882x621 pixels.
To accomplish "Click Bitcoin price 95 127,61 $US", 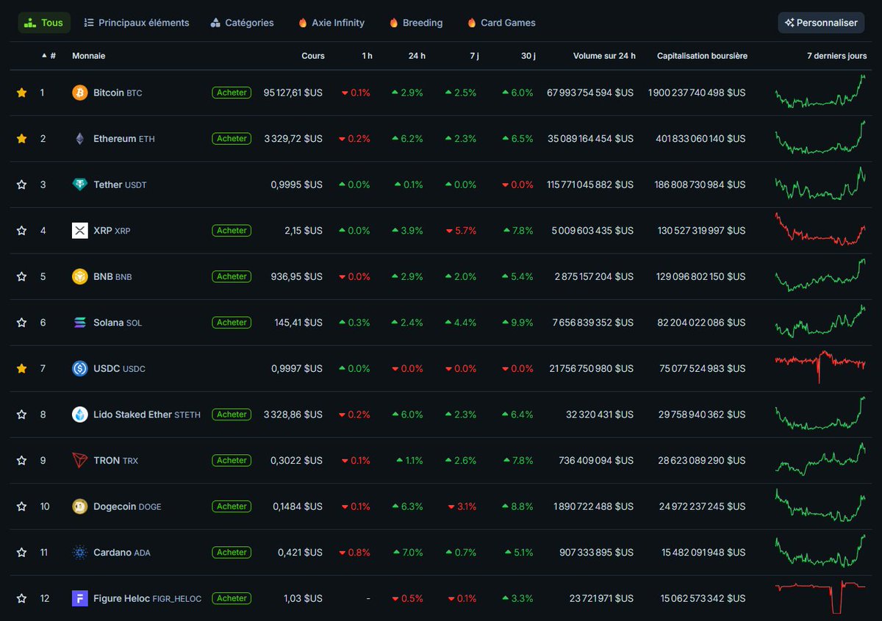I will tap(293, 93).
